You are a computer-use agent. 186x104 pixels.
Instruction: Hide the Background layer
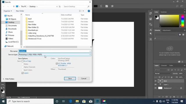[155, 88]
